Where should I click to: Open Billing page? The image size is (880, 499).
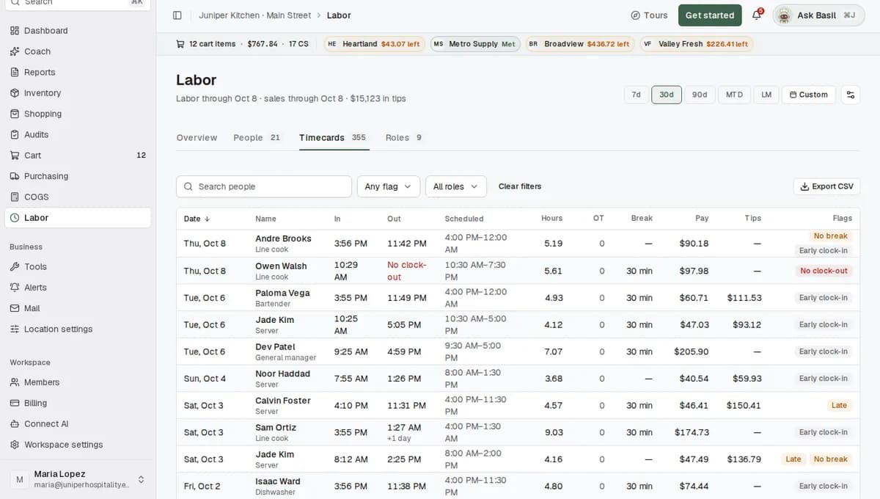coord(78,403)
